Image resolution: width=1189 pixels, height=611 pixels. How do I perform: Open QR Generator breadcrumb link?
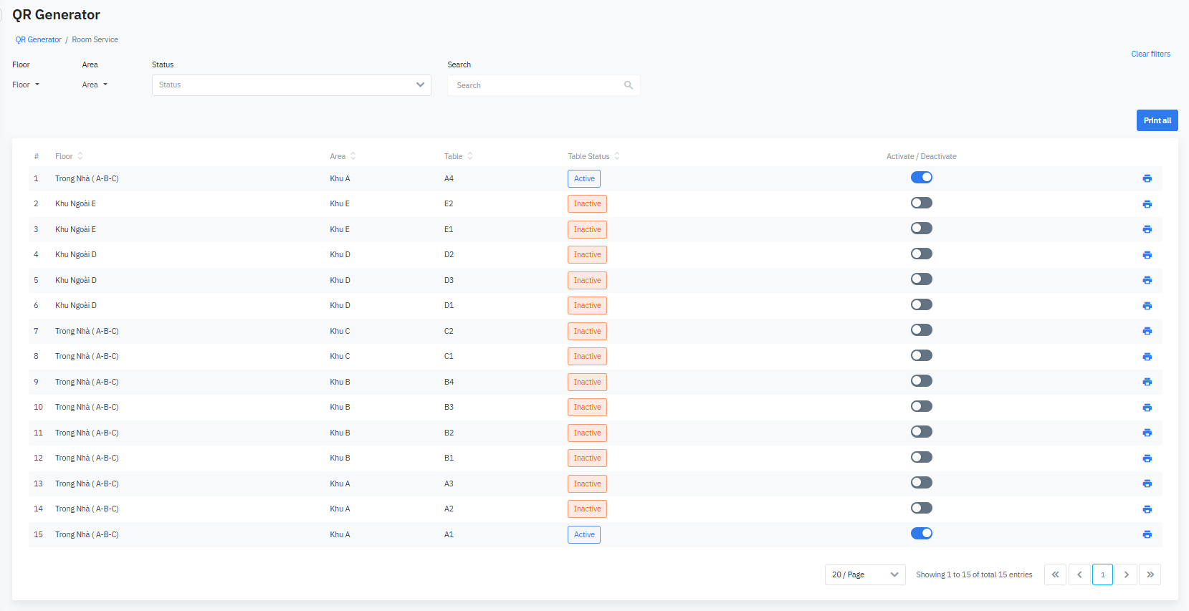point(39,40)
